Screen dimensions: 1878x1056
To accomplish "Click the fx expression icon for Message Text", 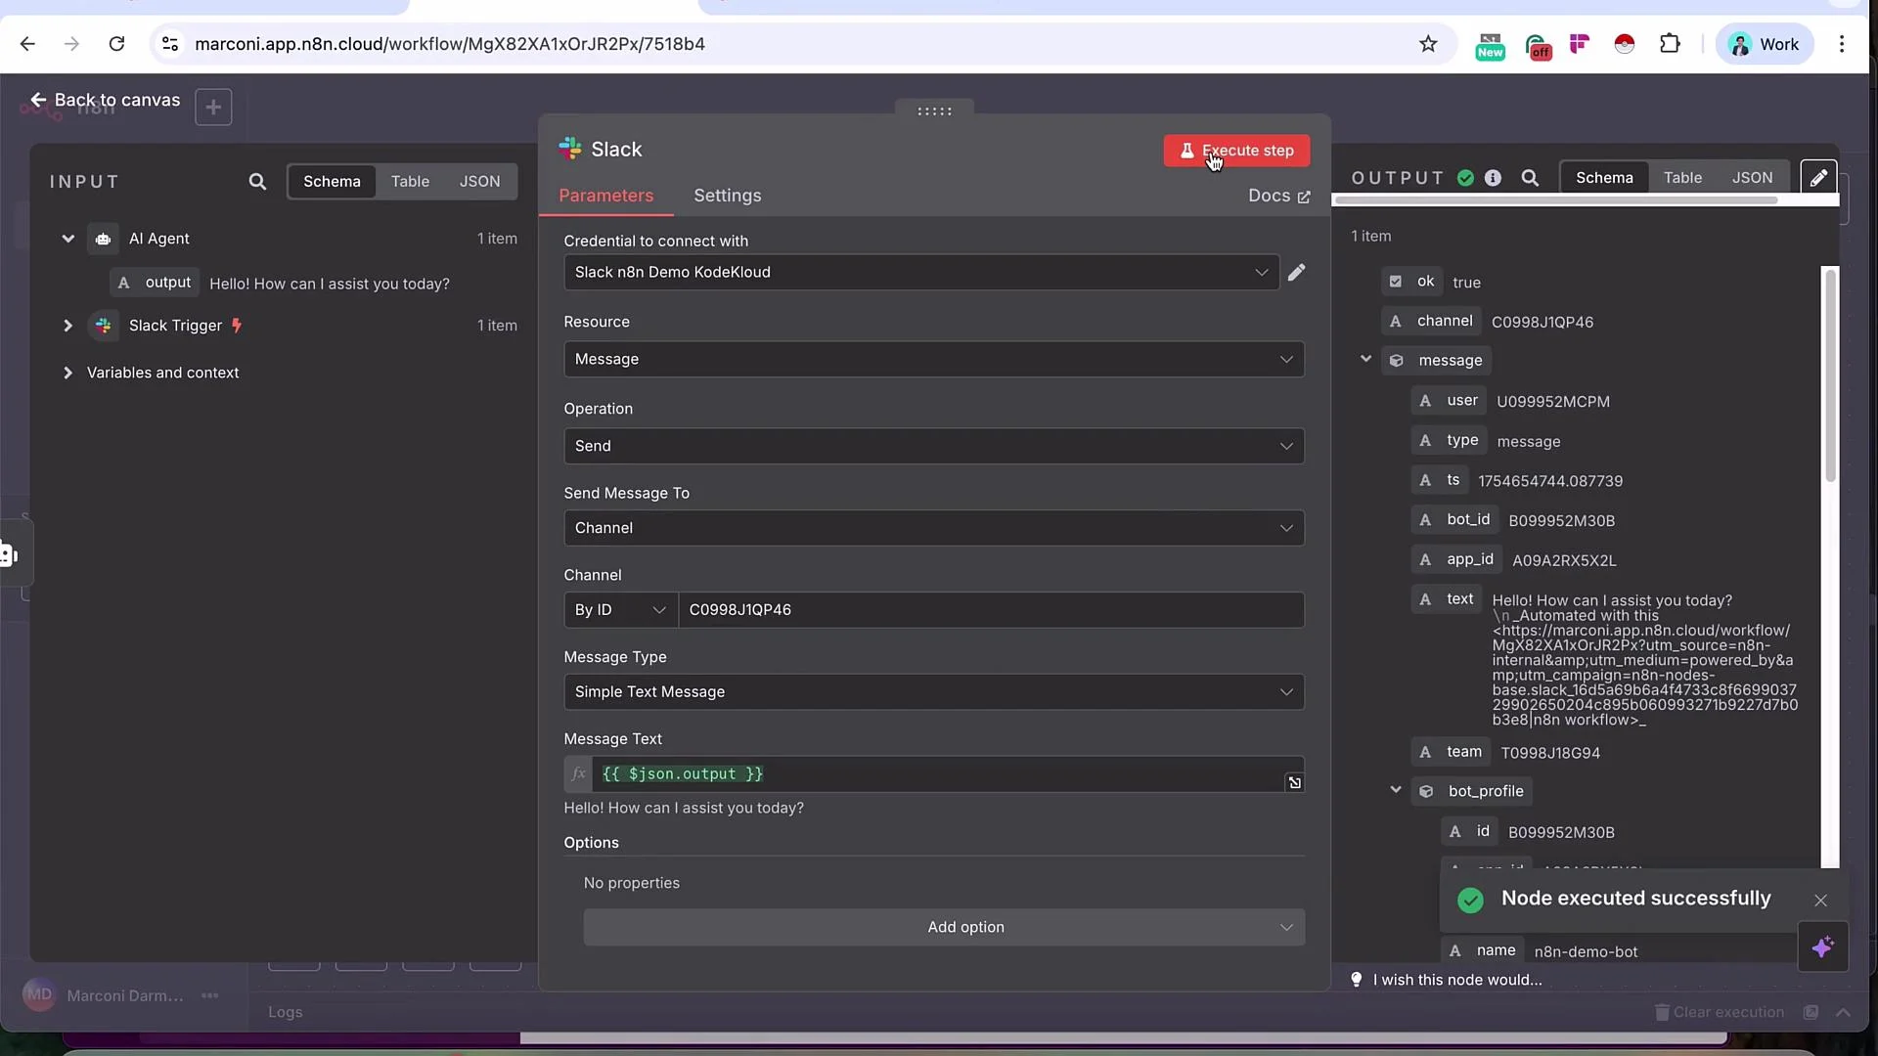I will (578, 773).
